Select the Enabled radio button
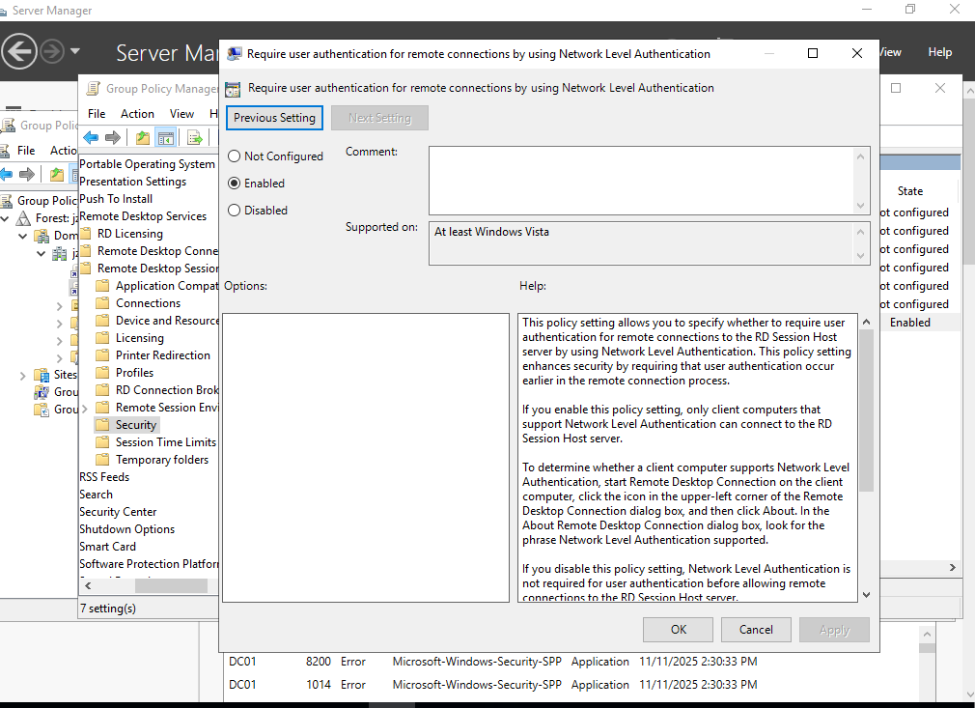The height and width of the screenshot is (708, 975). (x=233, y=183)
